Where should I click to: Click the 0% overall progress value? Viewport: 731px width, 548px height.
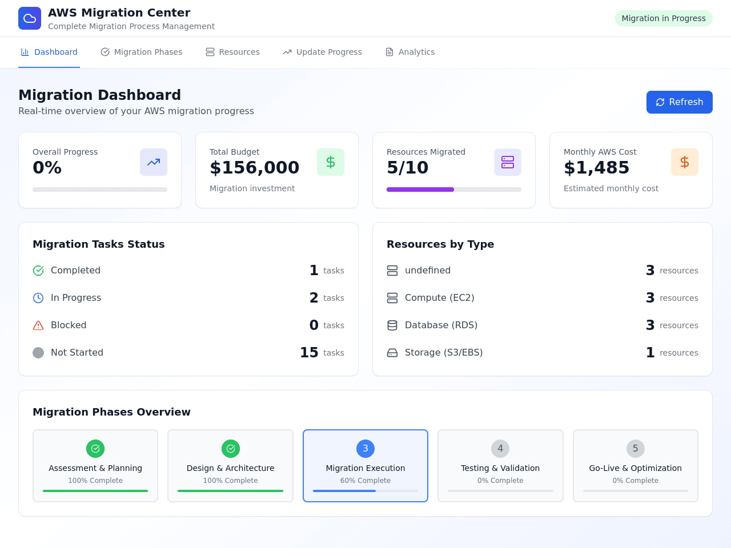pyautogui.click(x=47, y=168)
